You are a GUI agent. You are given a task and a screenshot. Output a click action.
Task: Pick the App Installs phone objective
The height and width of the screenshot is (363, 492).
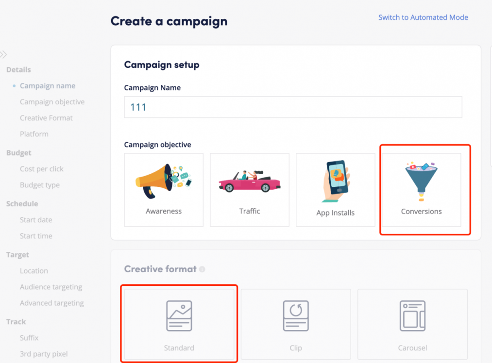point(335,190)
